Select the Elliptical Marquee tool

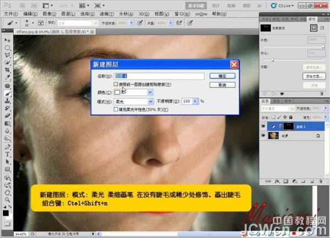click(x=8, y=48)
